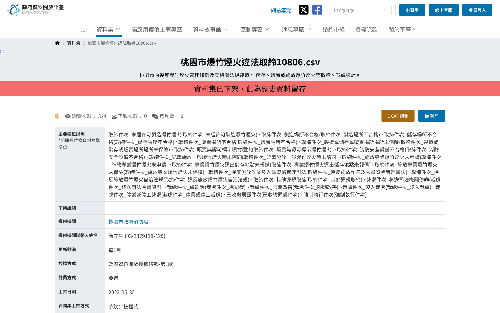
Task: Go to home via breadcrumb house icon
Action: 57,43
